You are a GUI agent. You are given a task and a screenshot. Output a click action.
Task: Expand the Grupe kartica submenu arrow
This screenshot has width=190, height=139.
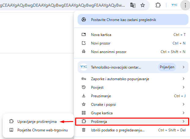pyautogui.click(x=183, y=113)
